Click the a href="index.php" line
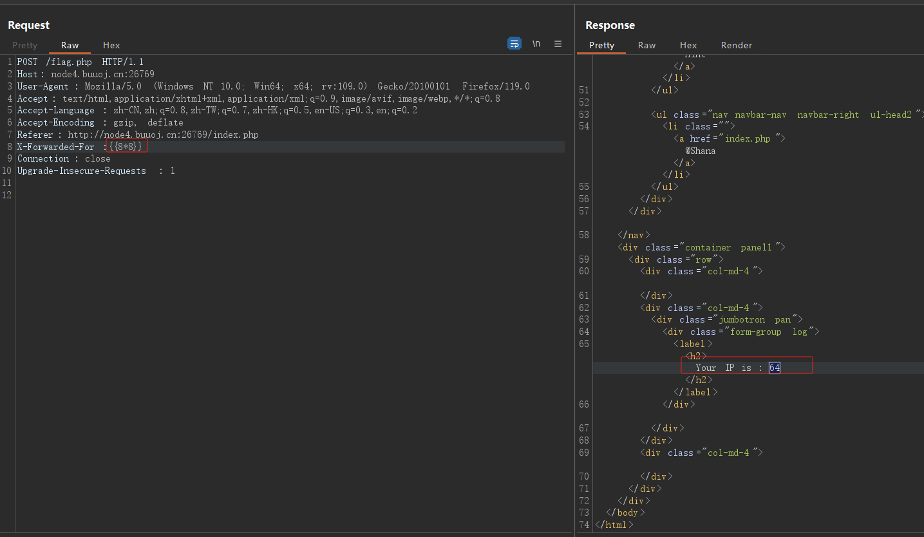The image size is (924, 537). pyautogui.click(x=730, y=138)
